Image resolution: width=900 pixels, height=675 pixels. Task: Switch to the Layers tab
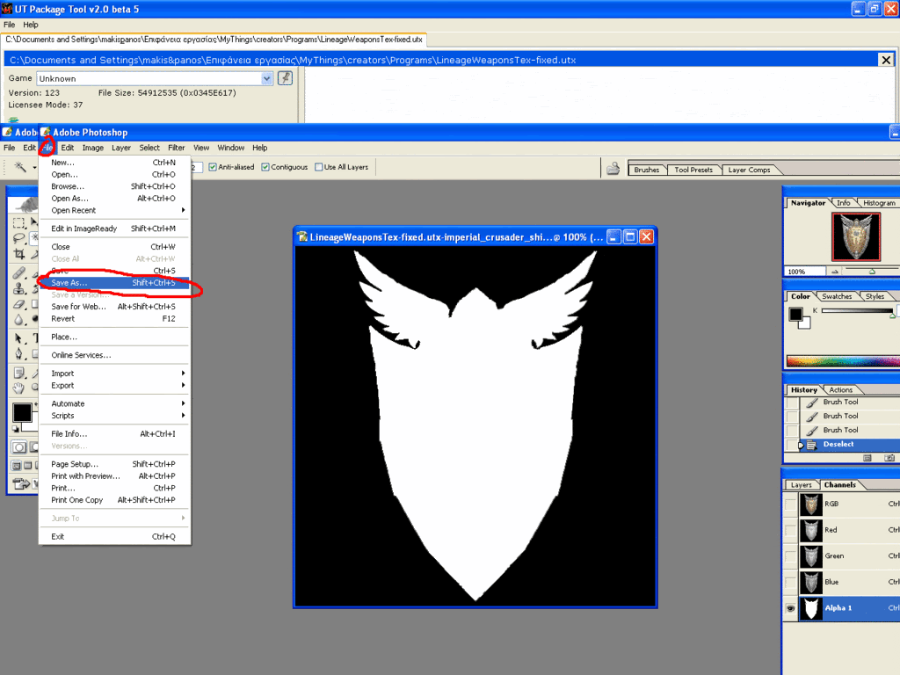click(x=801, y=485)
